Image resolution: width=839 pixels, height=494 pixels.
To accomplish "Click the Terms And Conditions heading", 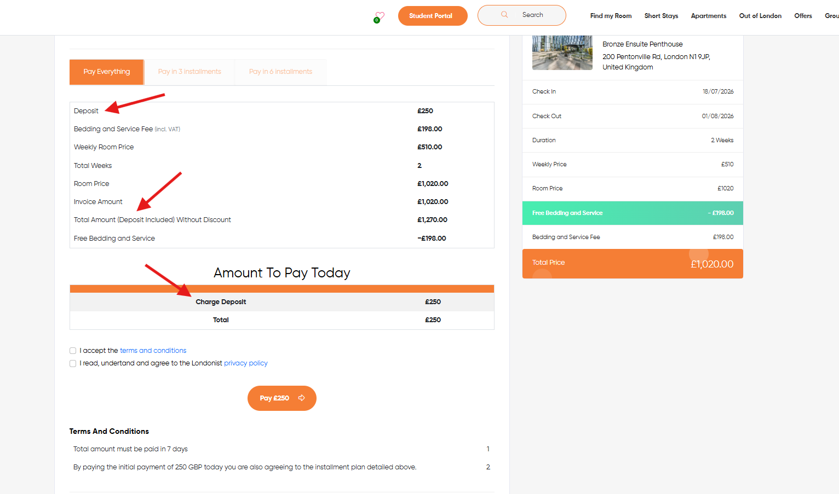I will 109,432.
